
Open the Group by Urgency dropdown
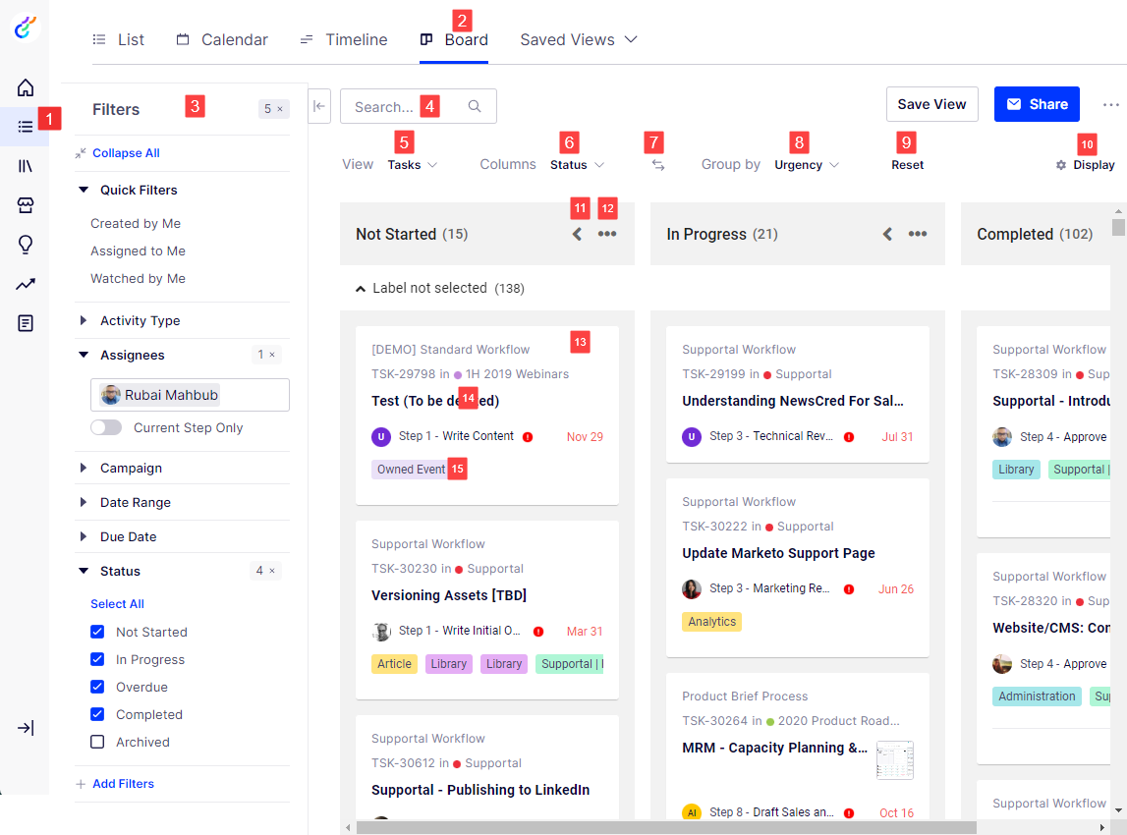[x=807, y=165]
